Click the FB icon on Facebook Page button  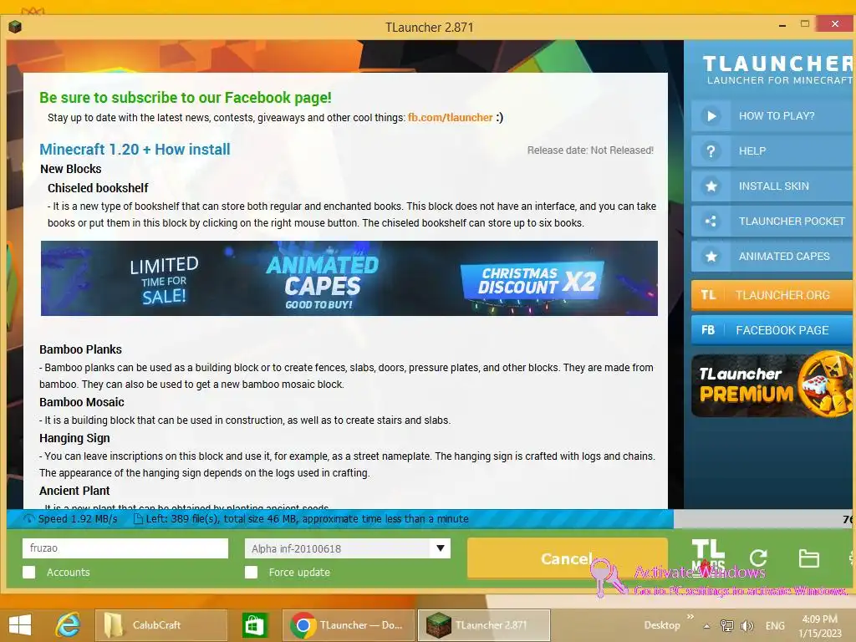point(708,329)
